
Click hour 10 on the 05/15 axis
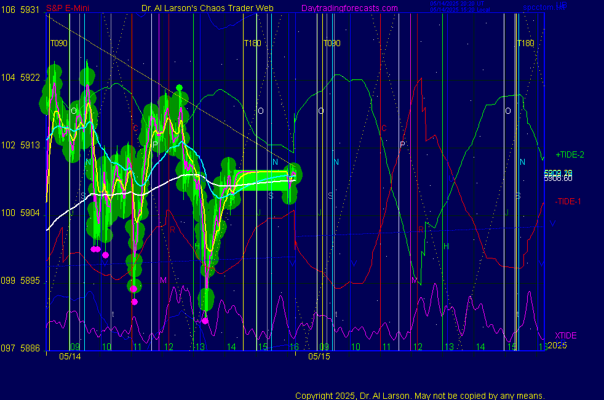pos(356,347)
